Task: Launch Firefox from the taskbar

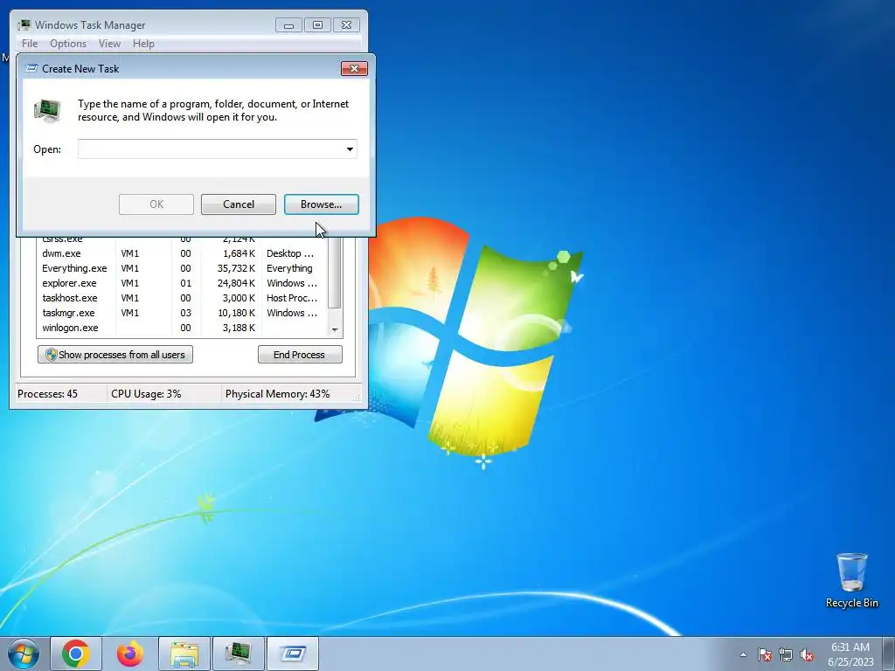Action: coord(130,654)
